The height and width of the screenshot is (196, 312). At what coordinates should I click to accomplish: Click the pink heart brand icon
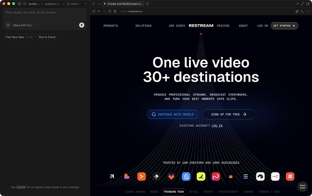(127, 177)
